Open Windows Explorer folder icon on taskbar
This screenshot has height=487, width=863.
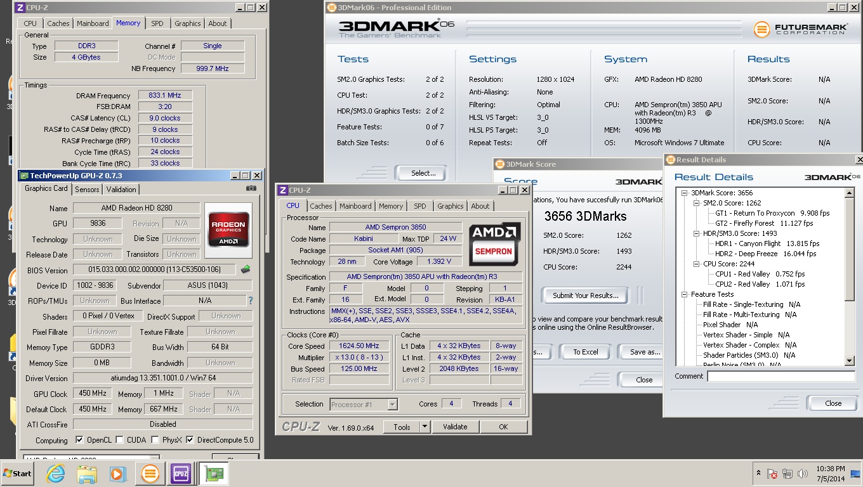click(x=86, y=474)
